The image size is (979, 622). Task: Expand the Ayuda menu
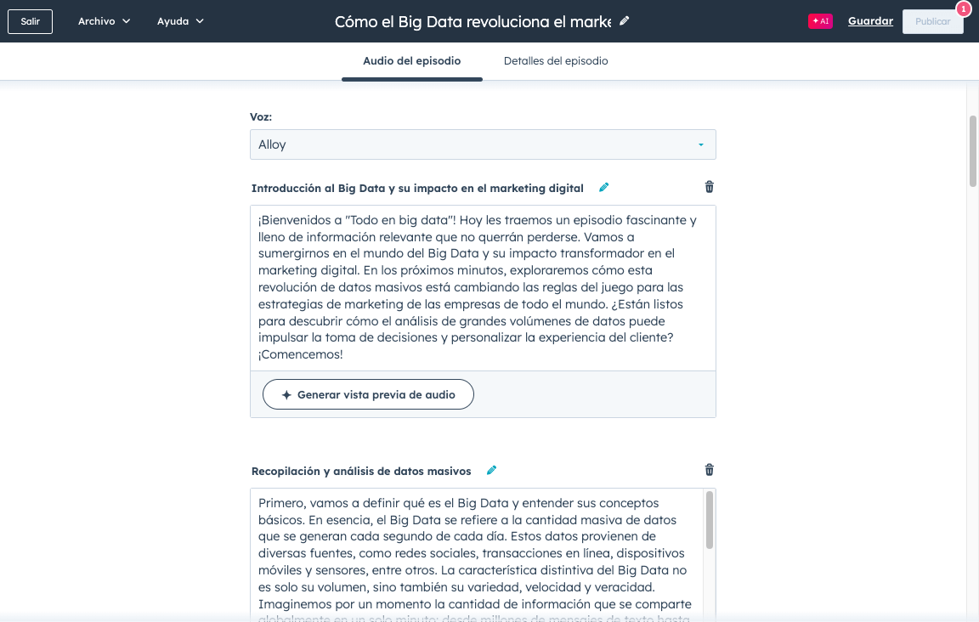pos(180,21)
